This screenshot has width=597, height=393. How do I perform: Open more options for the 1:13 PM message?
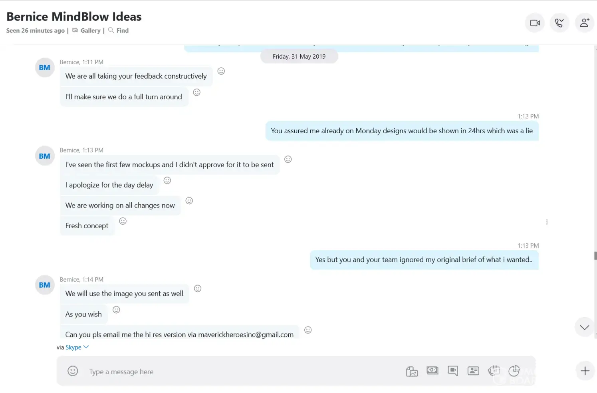[x=547, y=222]
